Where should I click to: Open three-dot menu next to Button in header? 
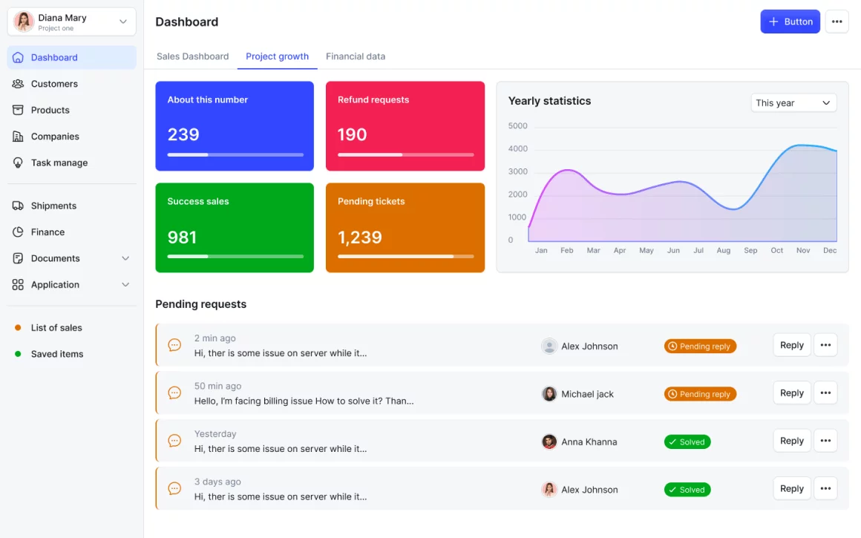[x=837, y=22]
